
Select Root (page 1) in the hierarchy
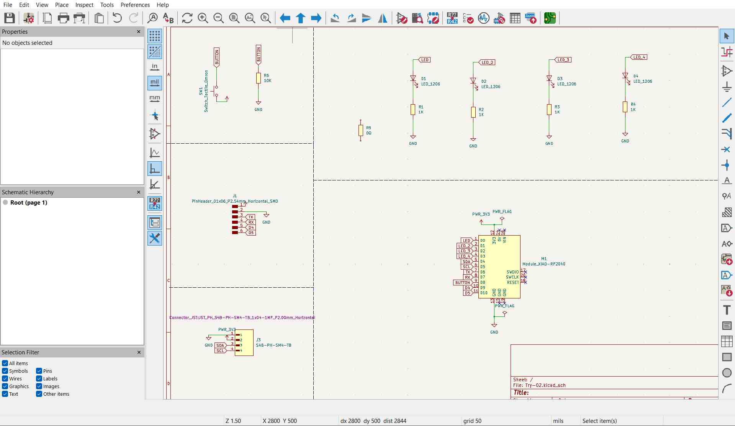pos(29,203)
